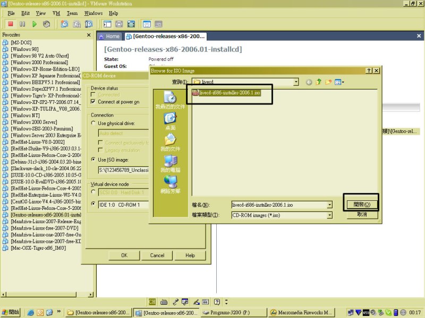
Task: Click the Suspend (pause) toolbar icon
Action: click(x=22, y=24)
